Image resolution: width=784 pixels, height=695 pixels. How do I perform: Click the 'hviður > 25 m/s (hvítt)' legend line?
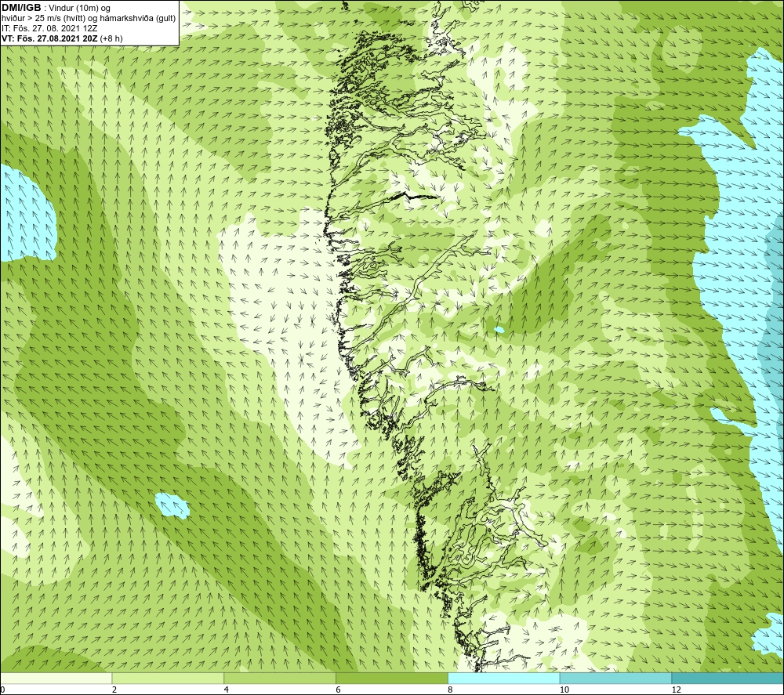(x=89, y=18)
